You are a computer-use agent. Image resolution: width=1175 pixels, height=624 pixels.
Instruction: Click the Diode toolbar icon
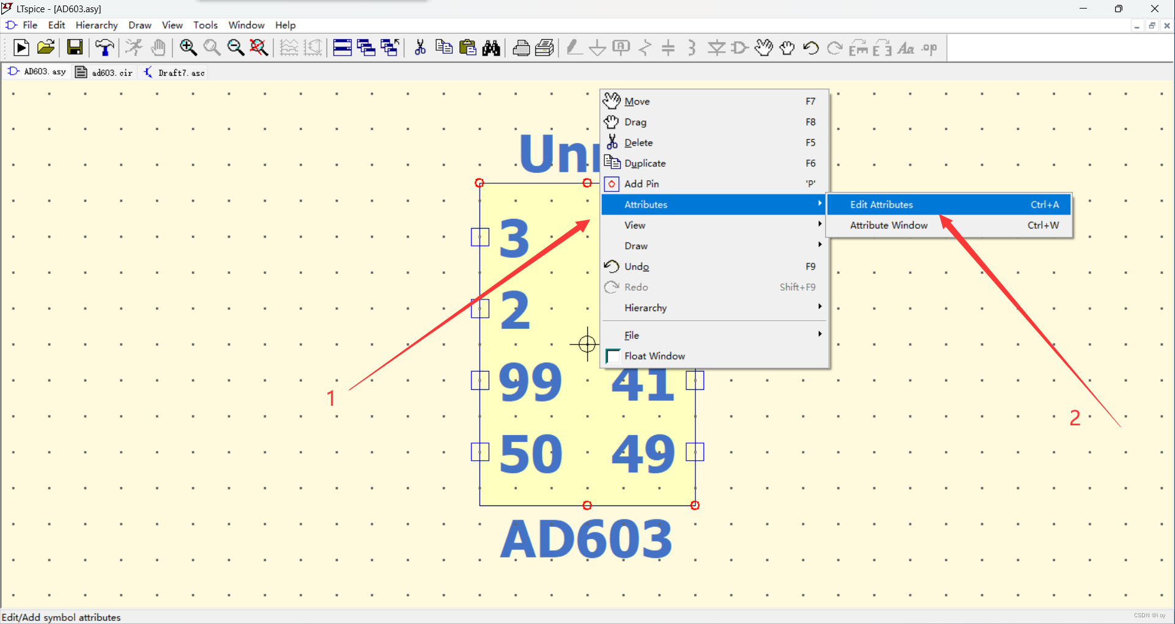(x=716, y=48)
